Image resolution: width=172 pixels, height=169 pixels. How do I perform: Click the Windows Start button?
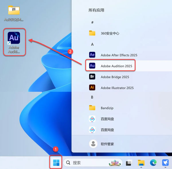[56, 163]
